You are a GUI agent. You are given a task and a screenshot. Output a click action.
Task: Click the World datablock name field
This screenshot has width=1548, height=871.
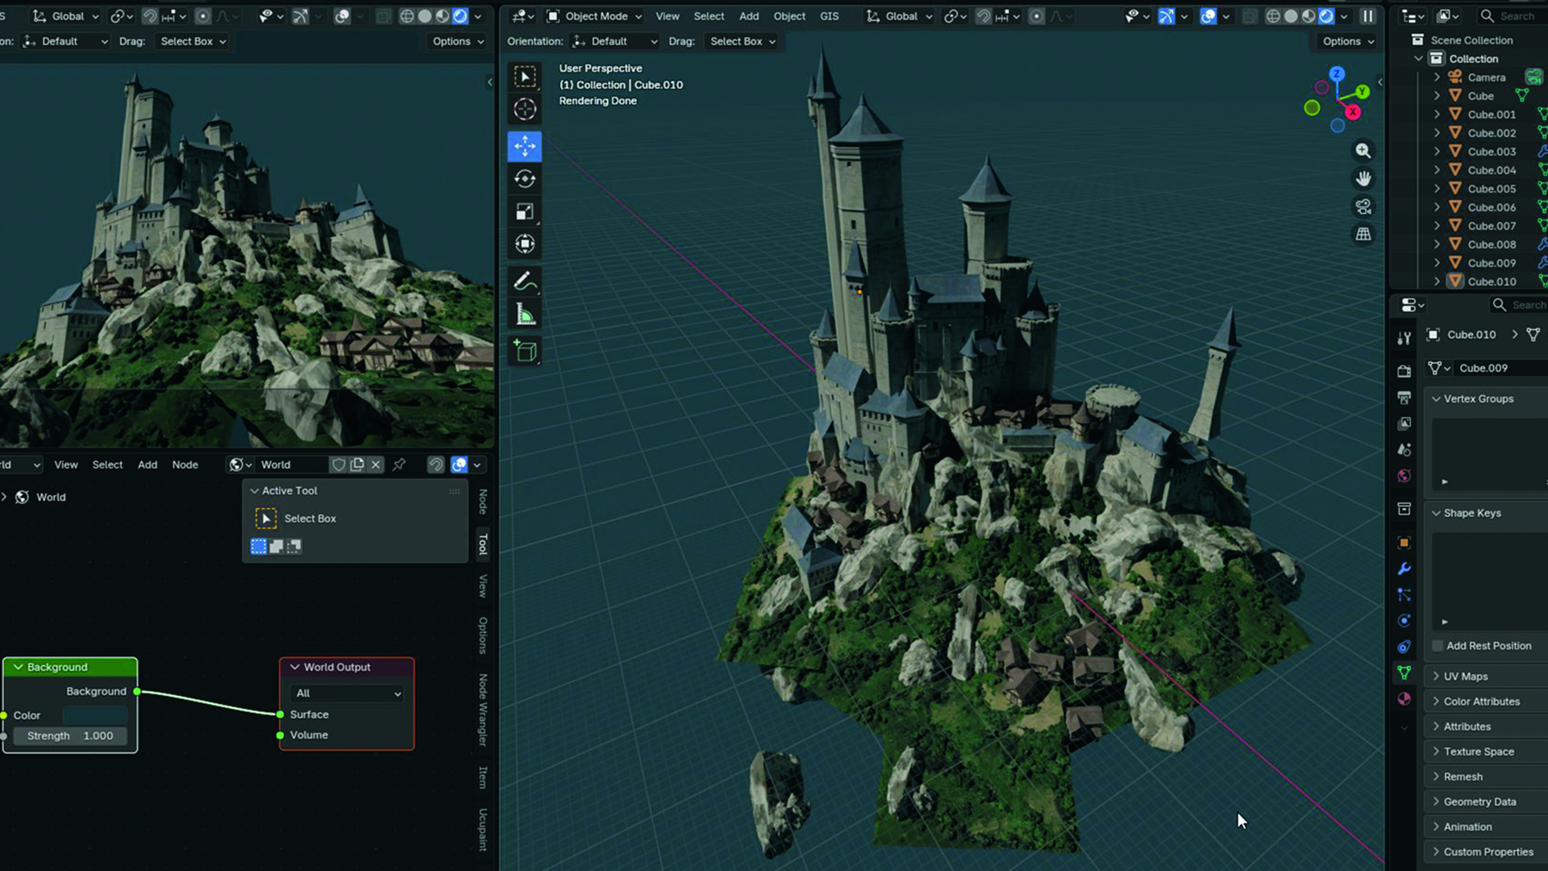[x=292, y=465]
